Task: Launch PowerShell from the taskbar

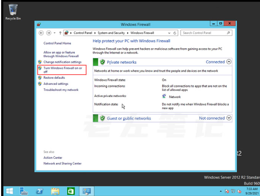Action: click(39, 190)
